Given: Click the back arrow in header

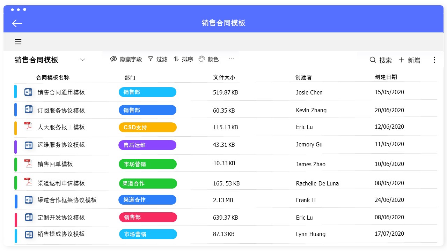Looking at the screenshot, I should tap(17, 23).
